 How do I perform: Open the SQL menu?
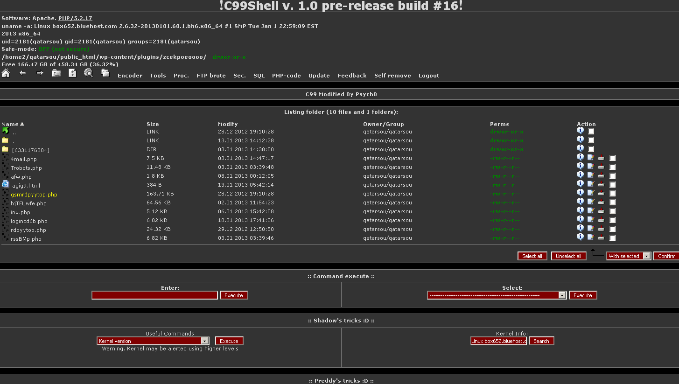(259, 76)
